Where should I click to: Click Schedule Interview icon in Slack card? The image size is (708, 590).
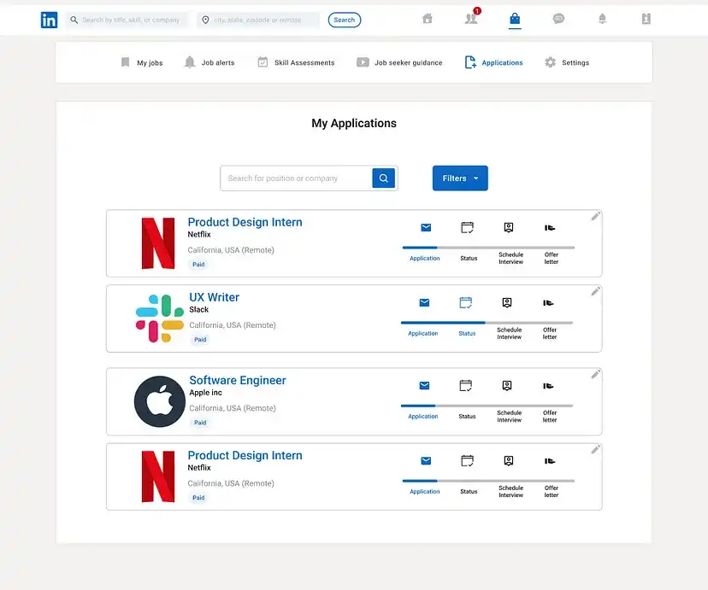(x=507, y=302)
